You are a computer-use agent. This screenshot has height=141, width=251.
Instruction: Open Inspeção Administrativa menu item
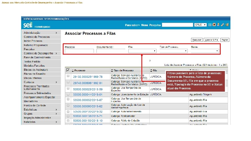pos(41,118)
